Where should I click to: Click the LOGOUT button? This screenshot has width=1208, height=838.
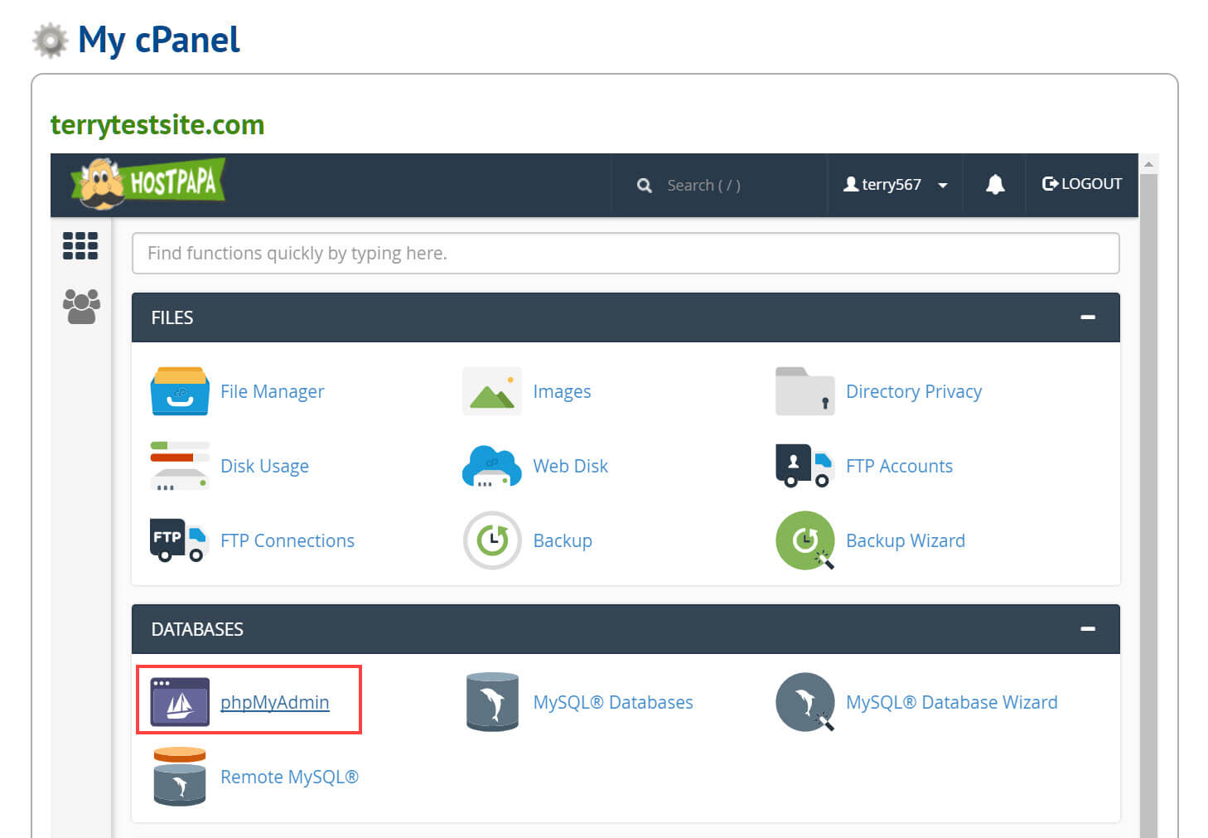pyautogui.click(x=1082, y=184)
